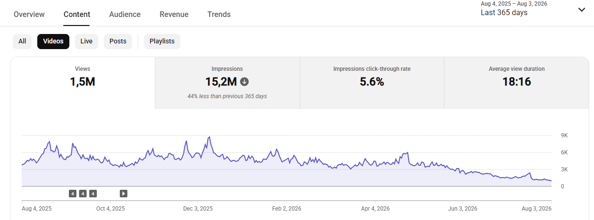
Task: Show the 'Playlists' content filter
Action: coord(162,41)
